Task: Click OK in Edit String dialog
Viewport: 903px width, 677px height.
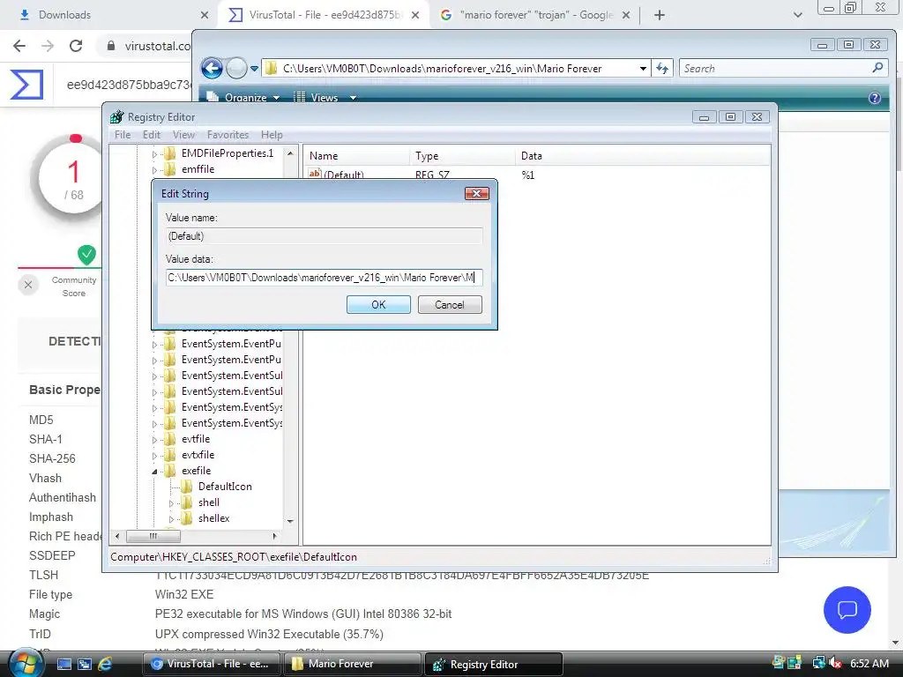Action: (378, 304)
